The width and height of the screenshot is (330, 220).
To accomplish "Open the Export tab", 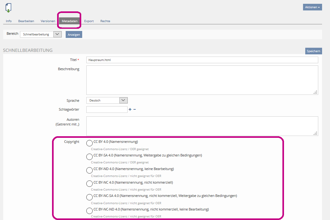I will 89,21.
